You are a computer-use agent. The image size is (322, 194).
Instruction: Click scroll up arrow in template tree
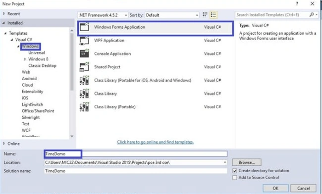(72, 30)
